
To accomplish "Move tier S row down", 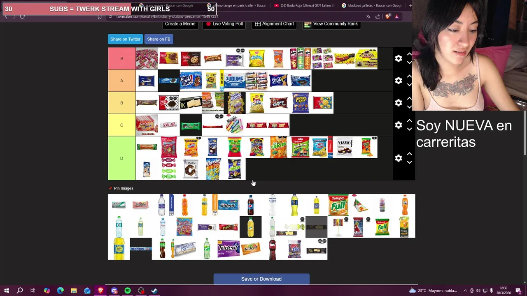I will [x=409, y=62].
